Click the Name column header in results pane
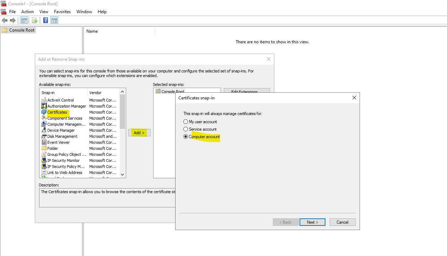The height and width of the screenshot is (256, 447). 119,31
